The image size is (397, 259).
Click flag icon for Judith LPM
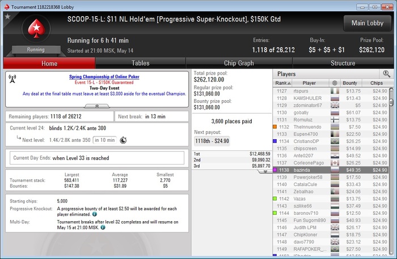(335, 227)
